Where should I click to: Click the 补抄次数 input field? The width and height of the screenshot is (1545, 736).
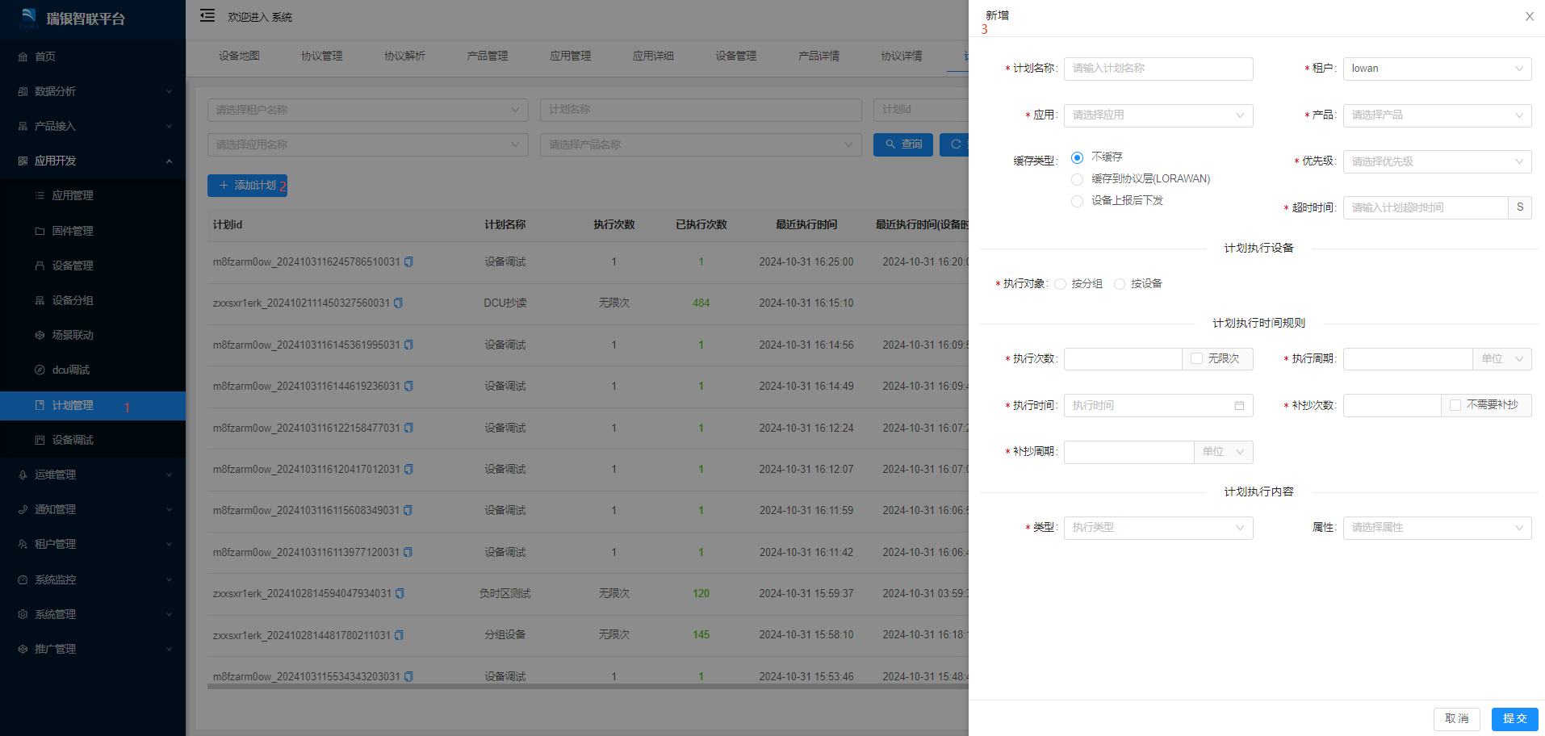[1392, 405]
